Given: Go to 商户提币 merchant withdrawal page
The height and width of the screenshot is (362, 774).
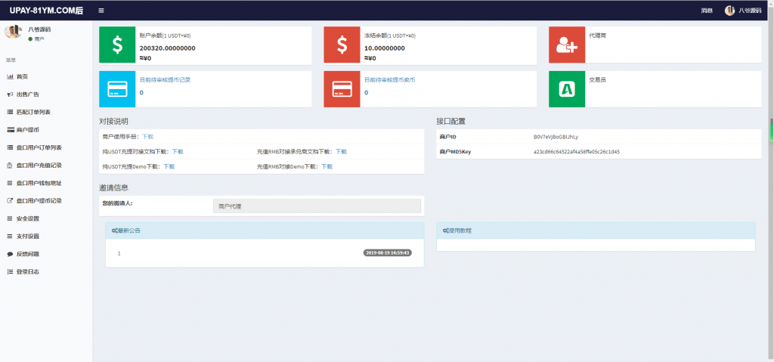Looking at the screenshot, I should [x=27, y=130].
